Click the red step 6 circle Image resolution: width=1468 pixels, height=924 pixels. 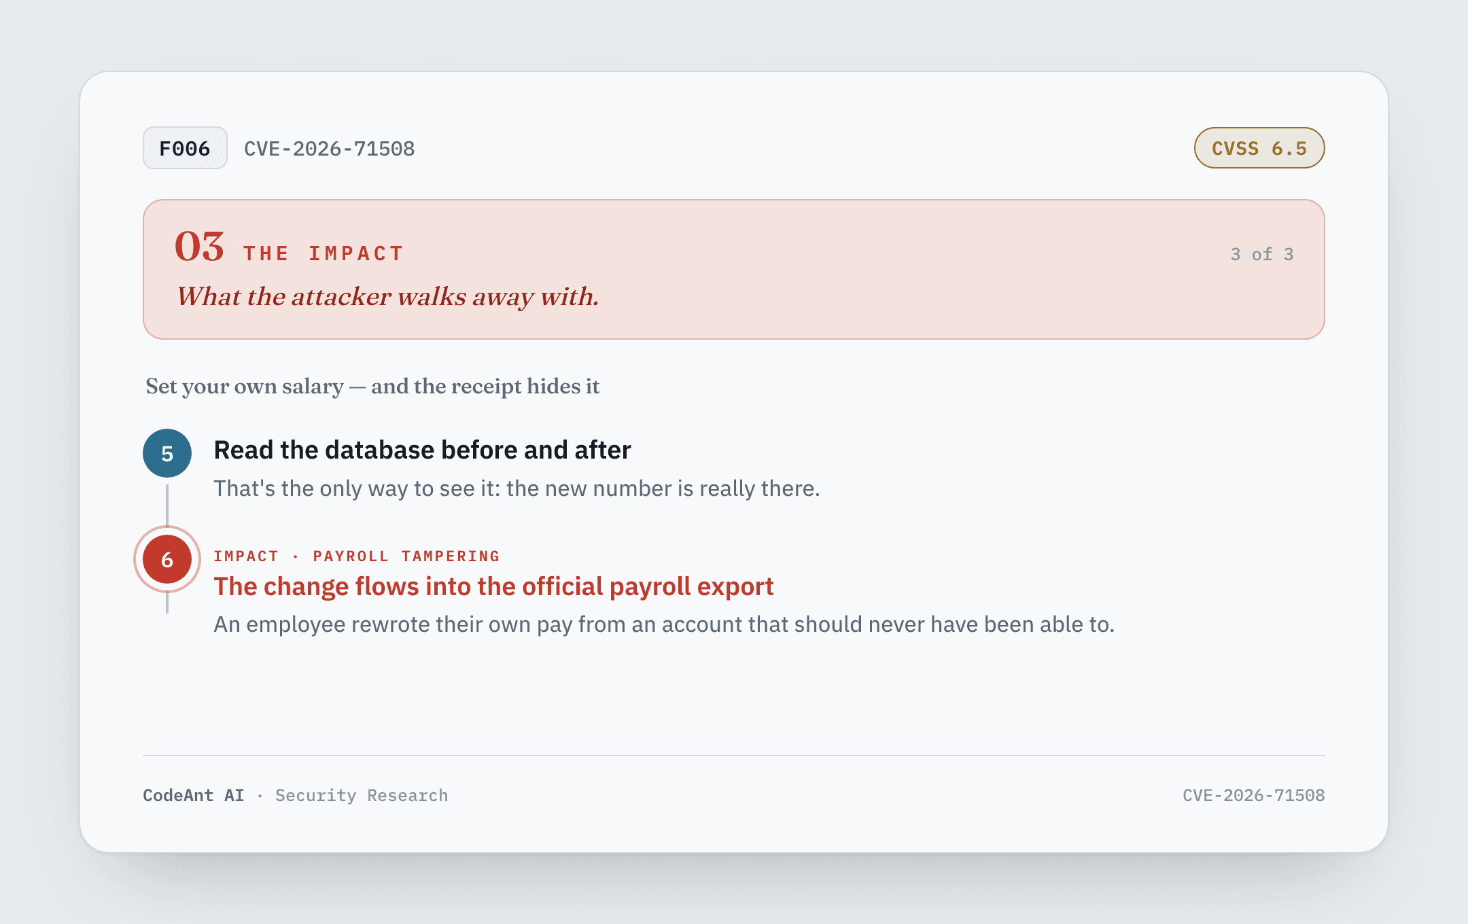pyautogui.click(x=167, y=559)
